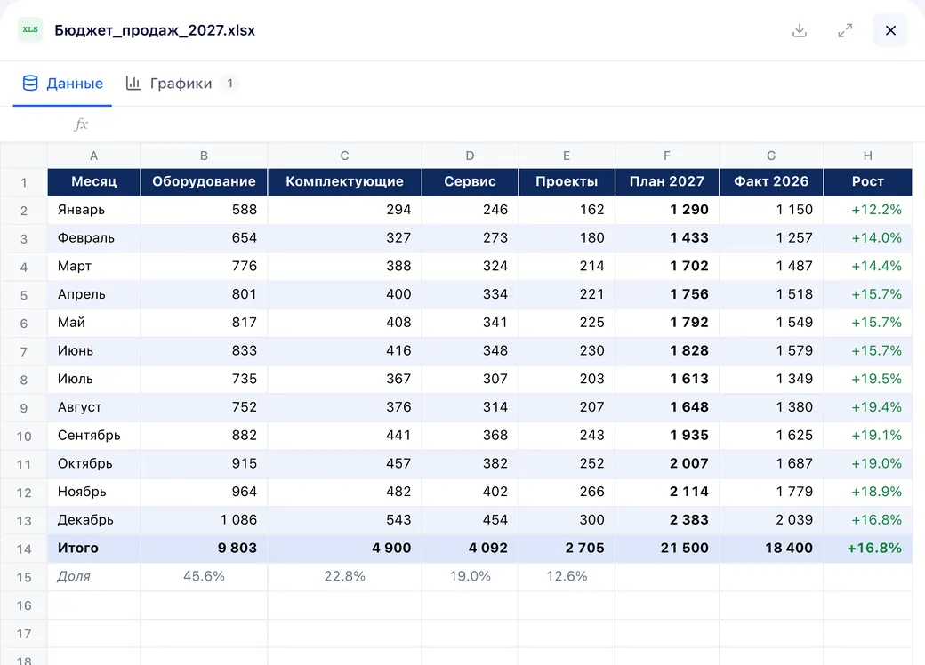Select row 14 header

pos(24,549)
